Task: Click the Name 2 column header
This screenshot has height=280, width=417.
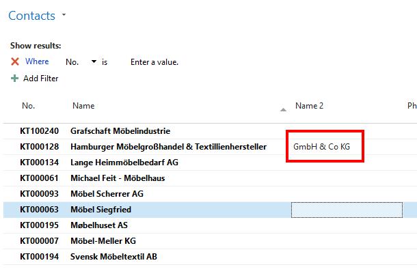Action: [x=309, y=106]
